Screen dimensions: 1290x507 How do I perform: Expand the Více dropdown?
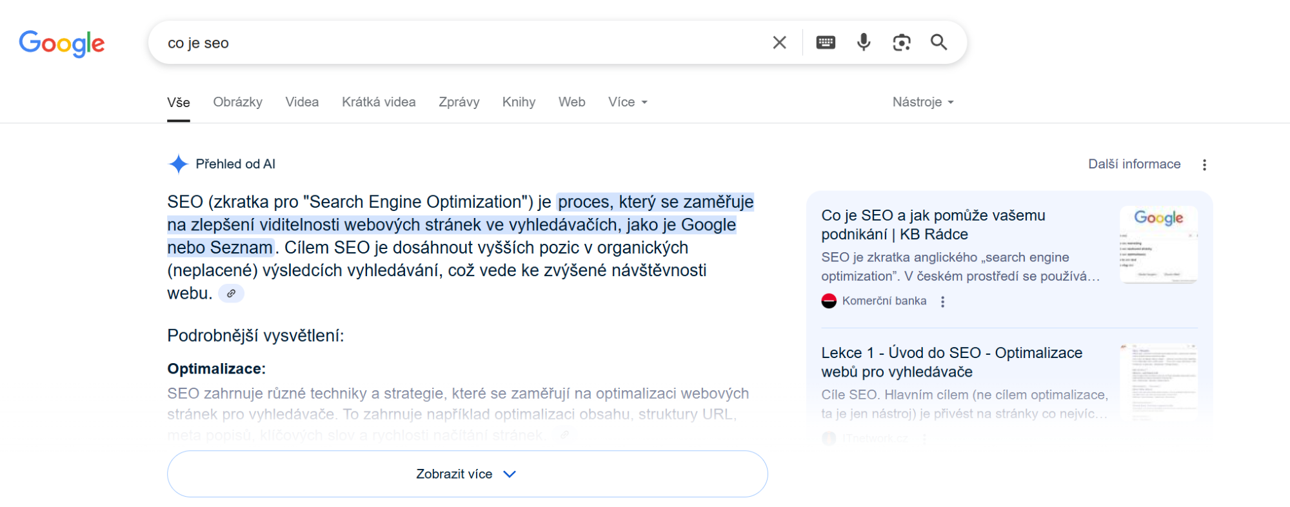click(x=628, y=102)
